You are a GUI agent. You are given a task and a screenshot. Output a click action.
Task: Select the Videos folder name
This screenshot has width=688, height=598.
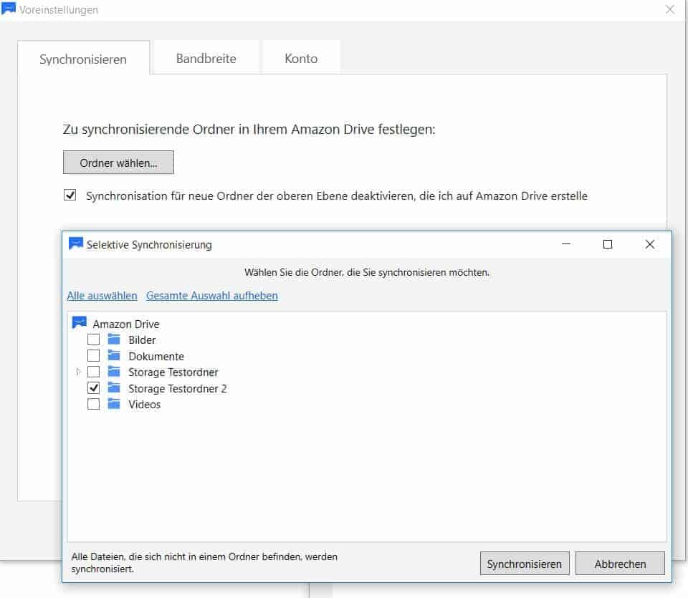tap(144, 404)
